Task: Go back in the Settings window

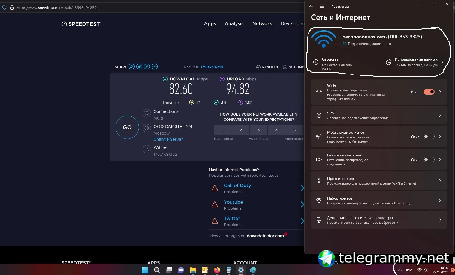Action: click(311, 6)
